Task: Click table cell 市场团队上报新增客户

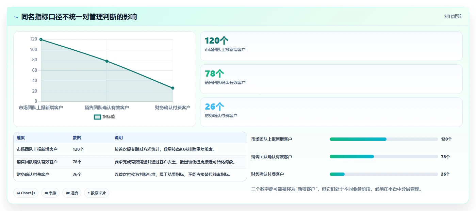Action: (37, 149)
